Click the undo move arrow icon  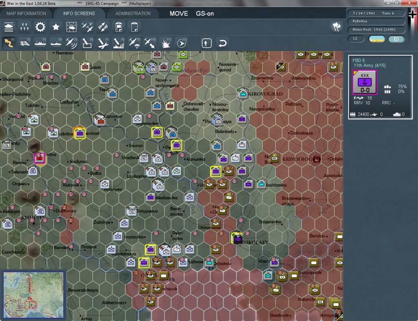click(222, 43)
